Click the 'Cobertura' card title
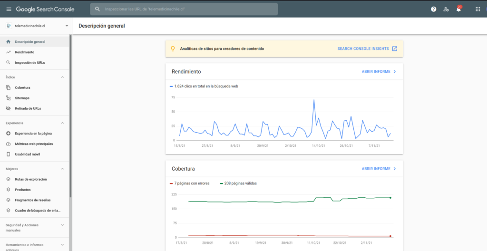 coord(183,169)
